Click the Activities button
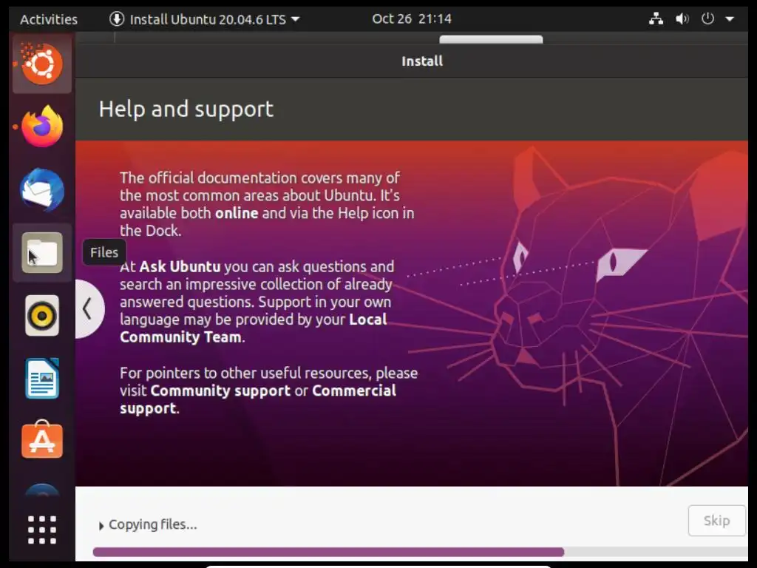Viewport: 757px width, 568px height. click(49, 19)
